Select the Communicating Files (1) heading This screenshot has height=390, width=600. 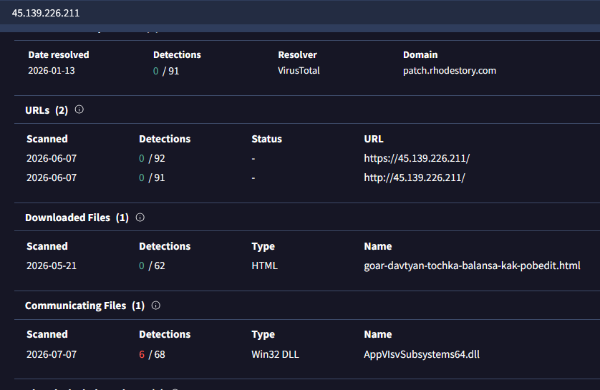coord(84,306)
